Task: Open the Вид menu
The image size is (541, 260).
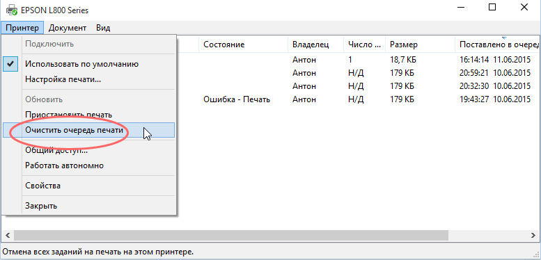Action: click(103, 28)
